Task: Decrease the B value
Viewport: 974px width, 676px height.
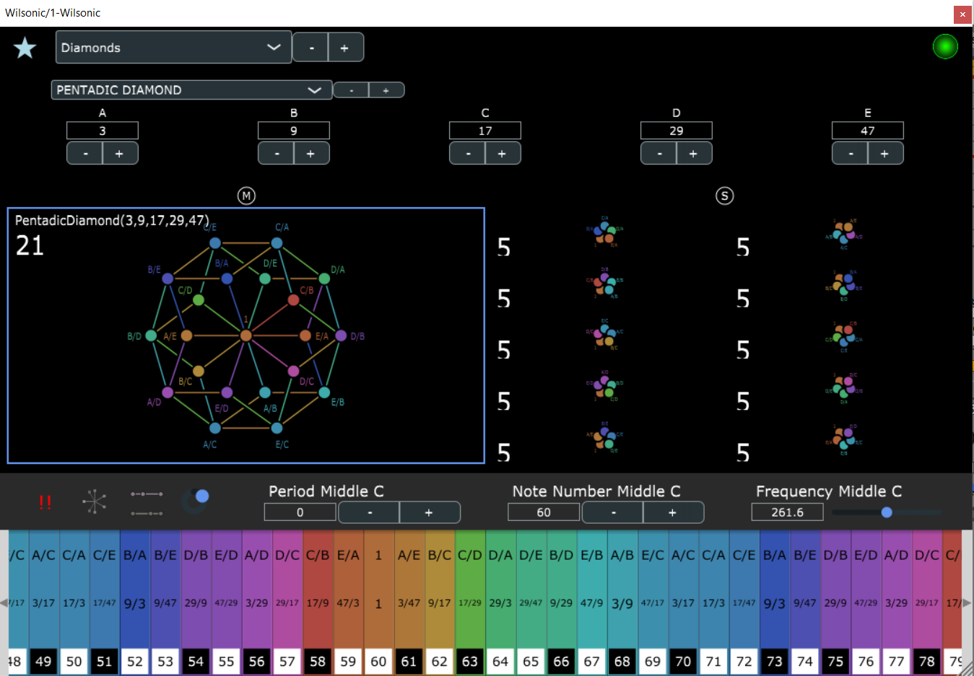Action: 277,154
